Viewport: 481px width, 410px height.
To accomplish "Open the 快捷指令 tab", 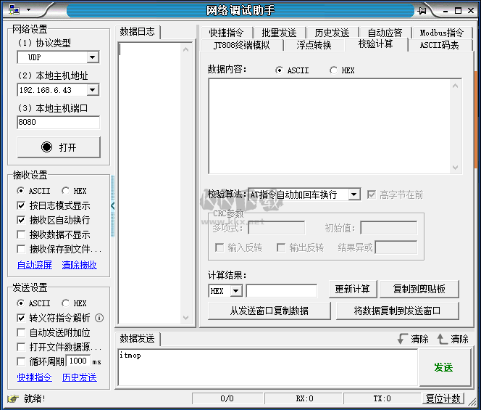I will click(227, 33).
